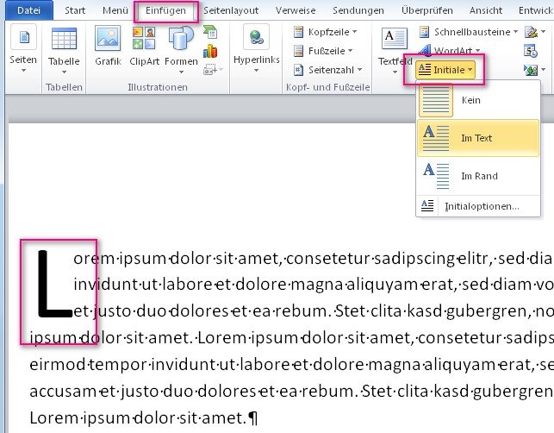
Task: Expand the Hyperlinks dropdown
Action: click(257, 49)
